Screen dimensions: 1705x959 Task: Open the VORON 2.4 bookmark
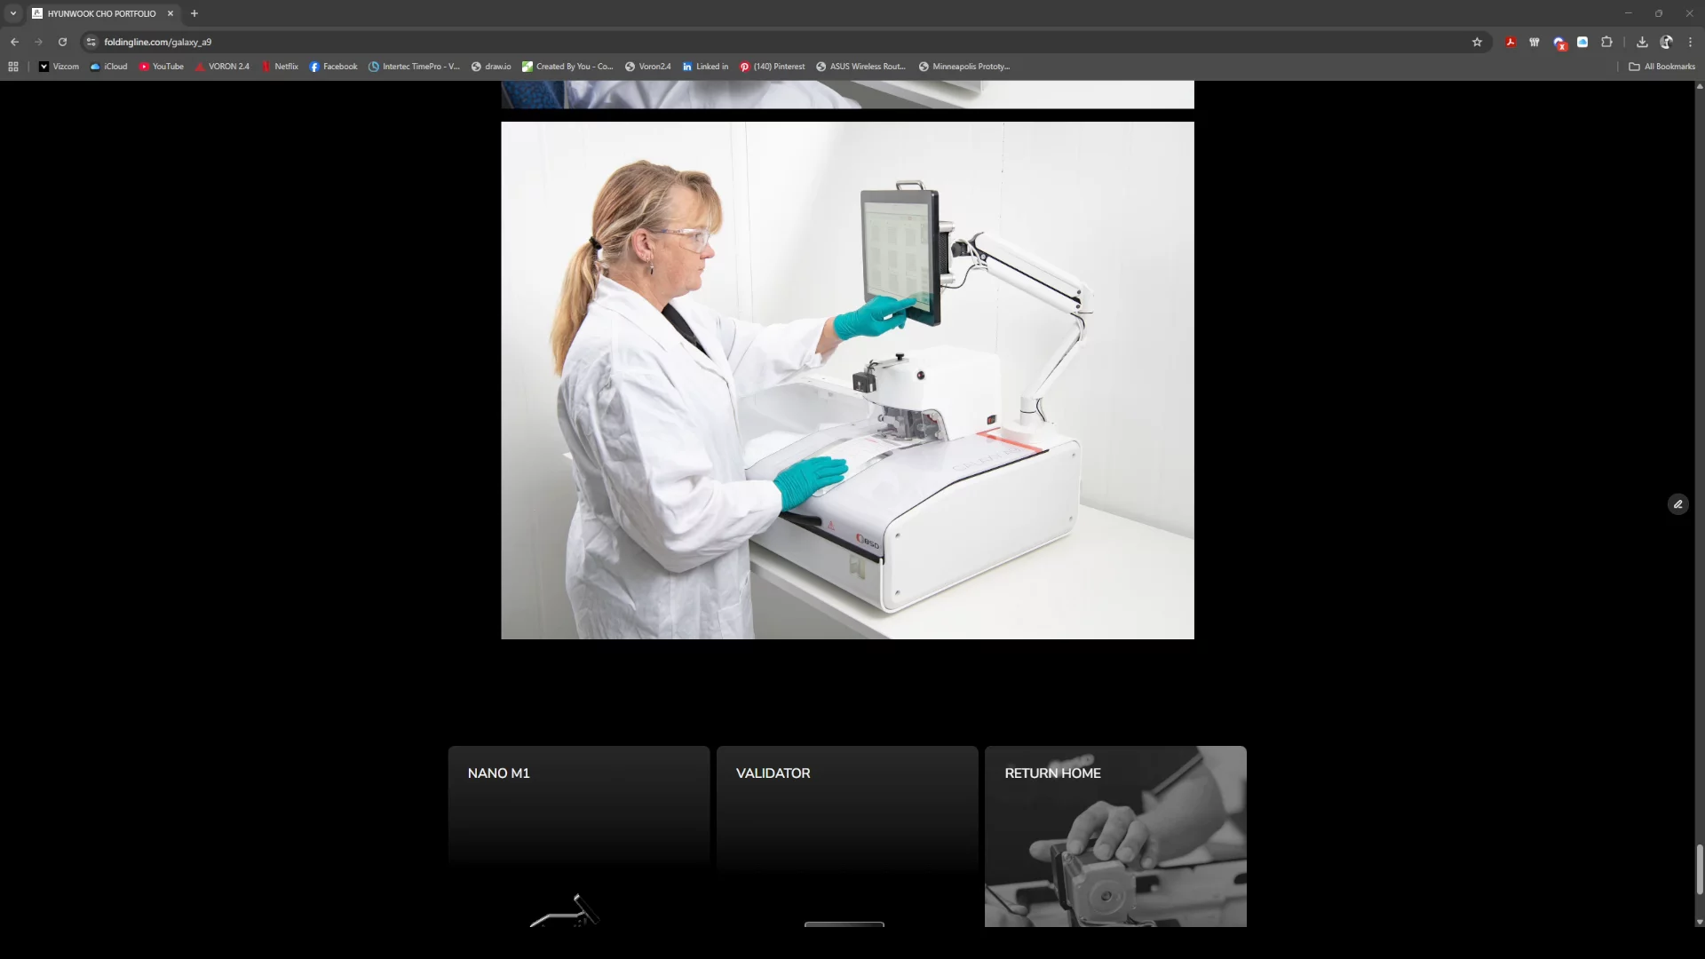(222, 67)
